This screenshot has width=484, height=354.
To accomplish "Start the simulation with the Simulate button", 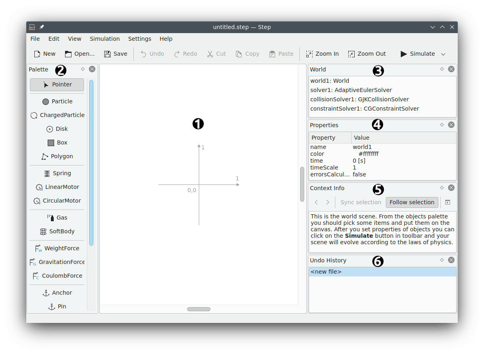I will coord(418,54).
